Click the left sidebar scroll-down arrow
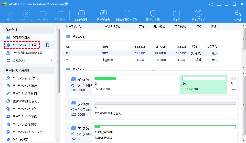Screen dimensions: 246x143 58,139
